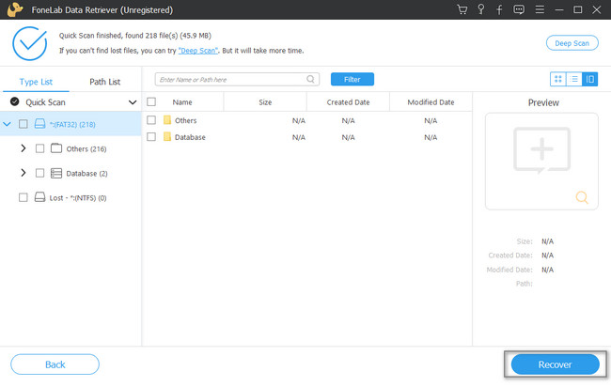Sort by the Size column header
This screenshot has width=611, height=387.
(265, 102)
